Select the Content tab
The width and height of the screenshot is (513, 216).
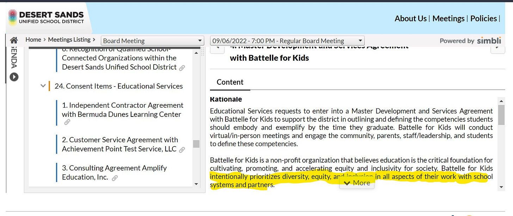pyautogui.click(x=230, y=82)
